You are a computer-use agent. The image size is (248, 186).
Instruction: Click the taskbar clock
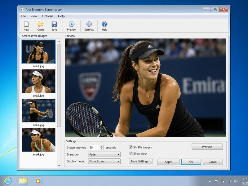(245, 181)
